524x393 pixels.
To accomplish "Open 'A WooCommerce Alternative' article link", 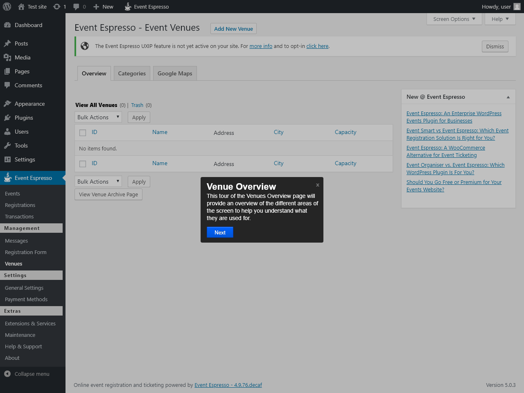I will coord(446,151).
